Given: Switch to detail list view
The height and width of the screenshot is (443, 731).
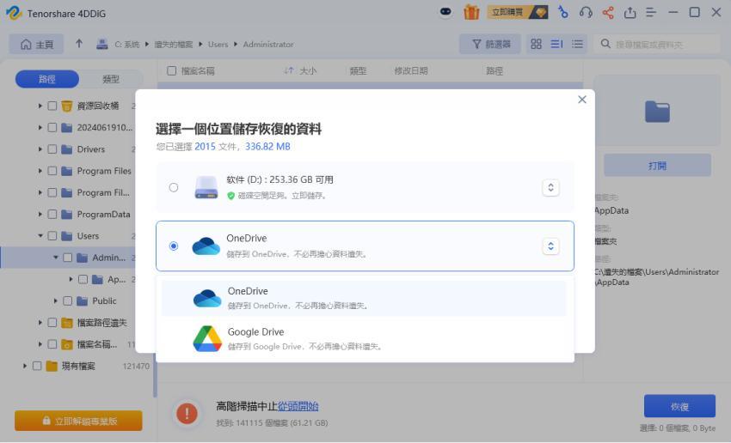Looking at the screenshot, I should click(x=556, y=44).
